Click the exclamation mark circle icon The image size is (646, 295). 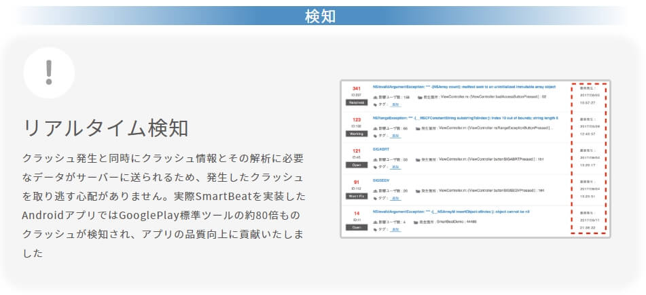49,73
